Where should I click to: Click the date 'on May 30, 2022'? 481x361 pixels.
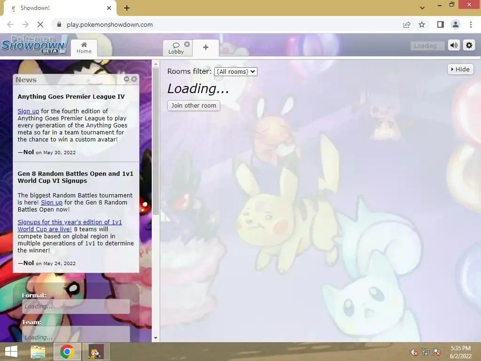coord(55,153)
